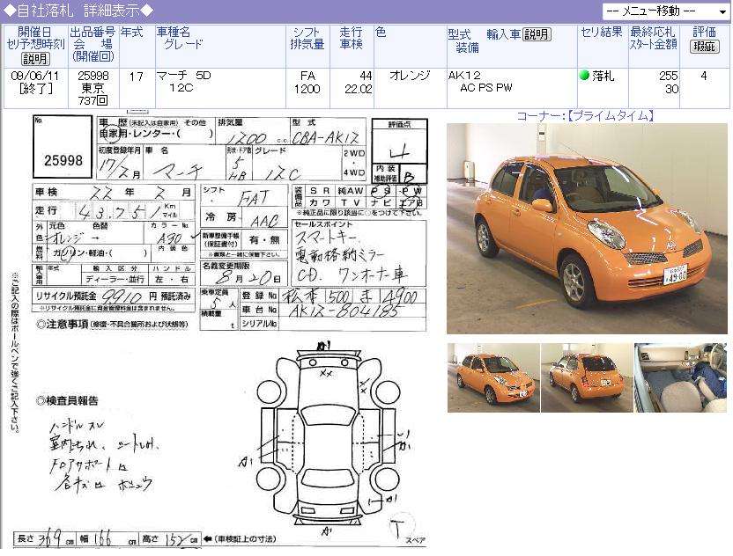733x556 pixels.
Task: Click the mileage value 44
Action: [x=366, y=76]
